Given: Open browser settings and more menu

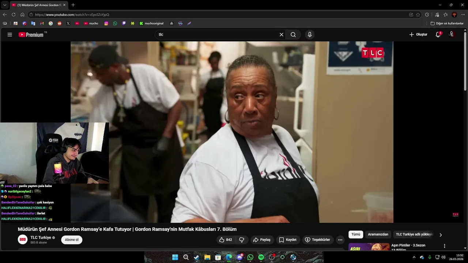Looking at the screenshot, I should click(463, 15).
